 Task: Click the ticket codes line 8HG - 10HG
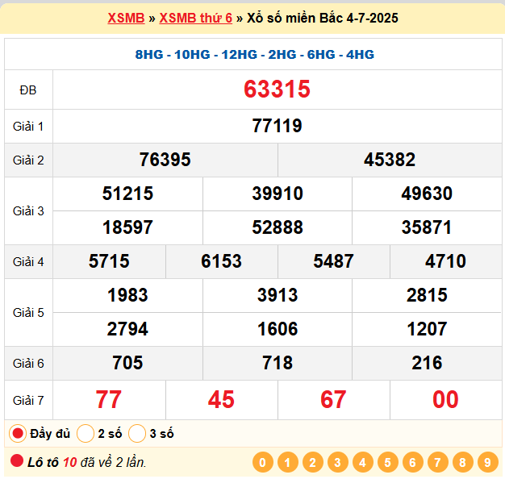coord(254,54)
